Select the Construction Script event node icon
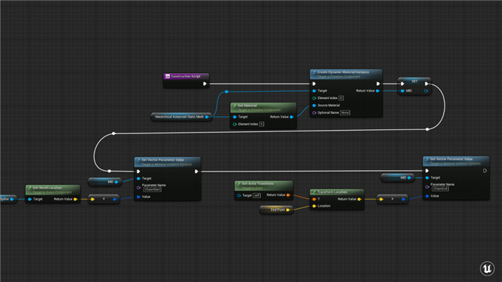This screenshot has height=282, width=502. pos(167,76)
